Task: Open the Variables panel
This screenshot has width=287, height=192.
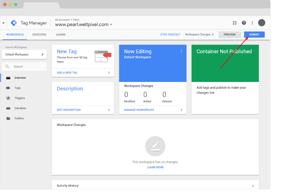Action: point(20,108)
